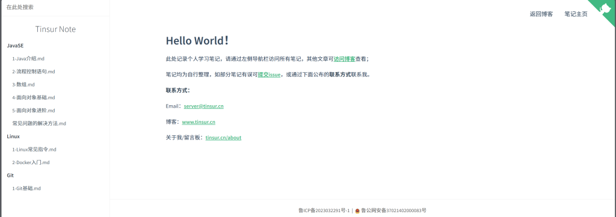Go to 返回博客 in top navigation
Image resolution: width=616 pixels, height=217 pixels.
click(541, 14)
